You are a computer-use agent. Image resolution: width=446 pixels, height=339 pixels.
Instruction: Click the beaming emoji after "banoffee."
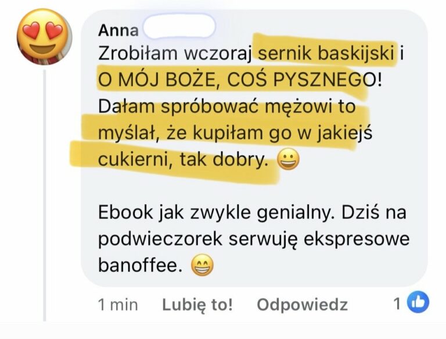pyautogui.click(x=202, y=266)
